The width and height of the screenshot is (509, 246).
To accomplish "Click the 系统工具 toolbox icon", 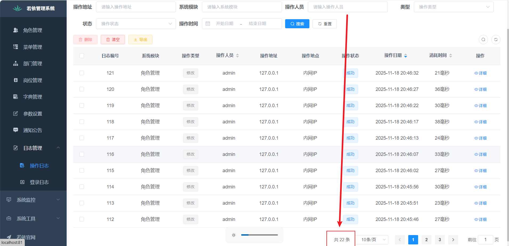I will click(x=9, y=219).
